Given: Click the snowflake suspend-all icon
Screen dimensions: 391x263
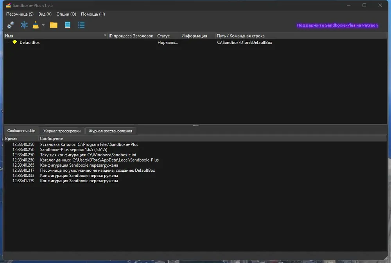Looking at the screenshot, I should (x=24, y=25).
